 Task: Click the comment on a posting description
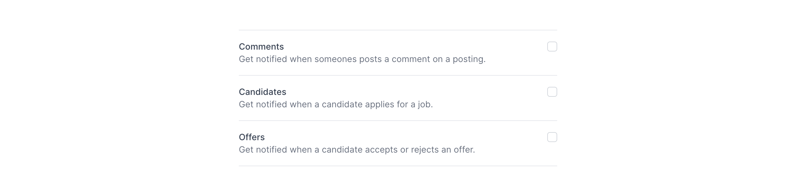point(362,59)
